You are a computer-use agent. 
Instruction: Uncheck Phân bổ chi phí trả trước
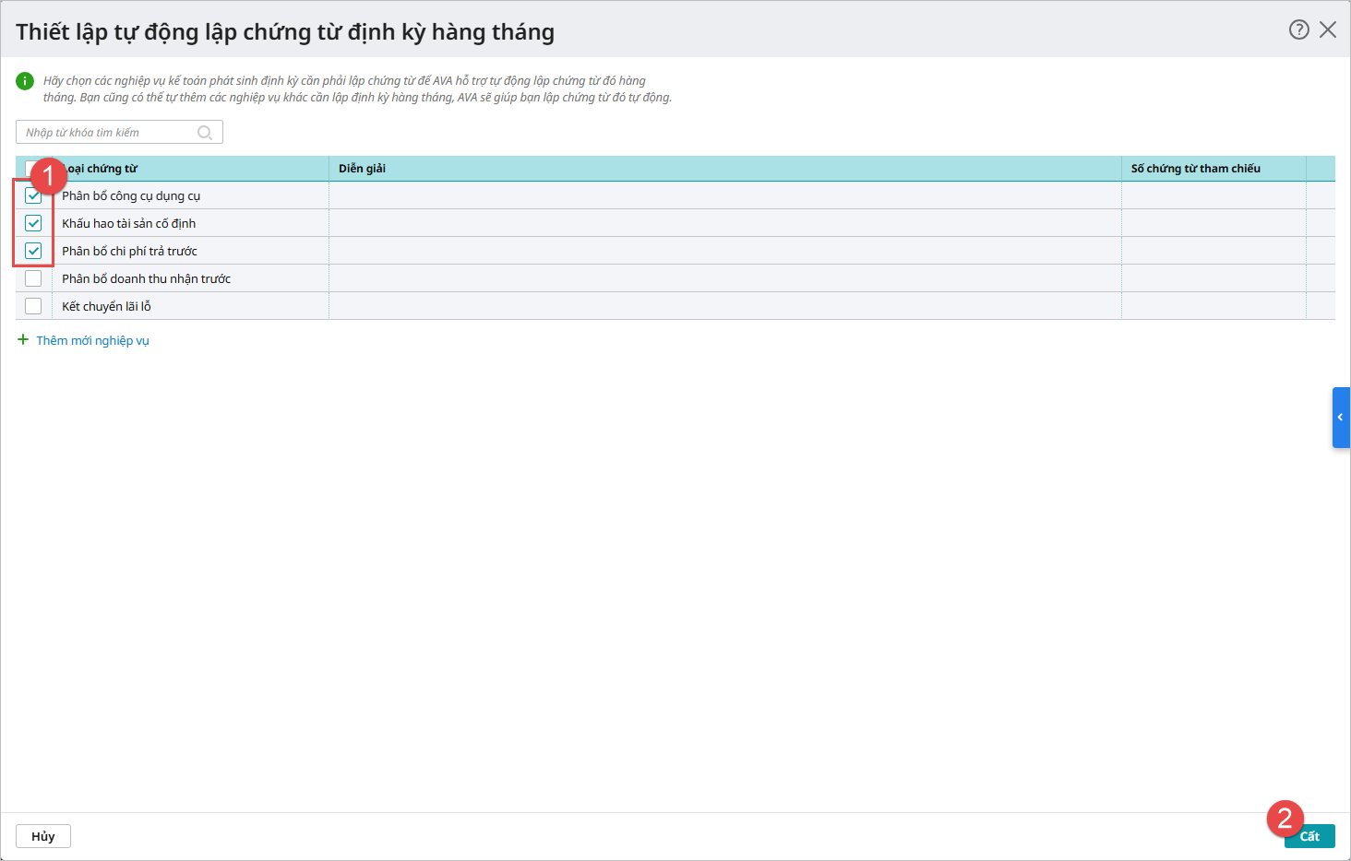[x=33, y=251]
